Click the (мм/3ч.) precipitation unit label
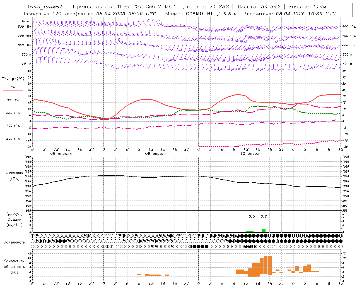 [x=15, y=214]
